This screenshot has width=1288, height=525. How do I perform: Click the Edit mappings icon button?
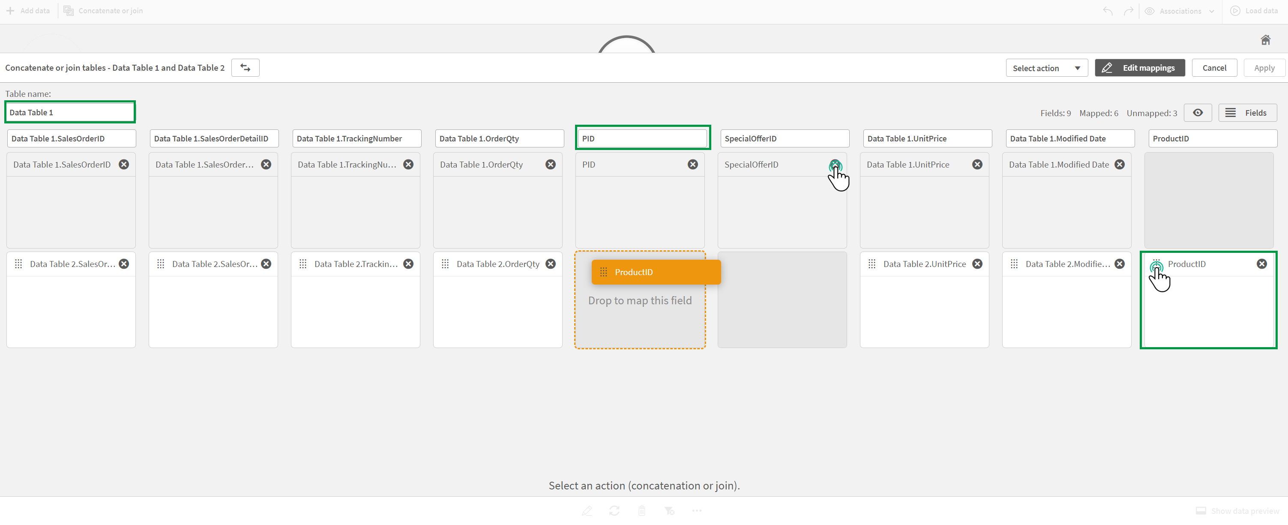(x=1108, y=67)
